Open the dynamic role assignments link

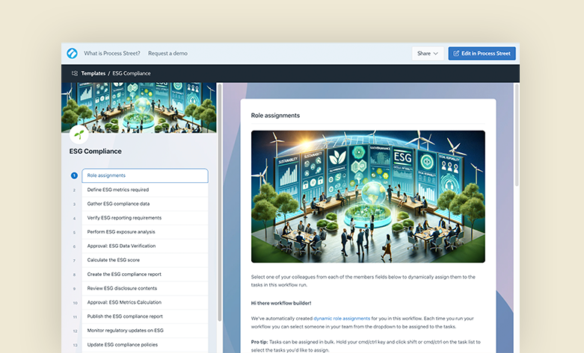click(x=342, y=319)
